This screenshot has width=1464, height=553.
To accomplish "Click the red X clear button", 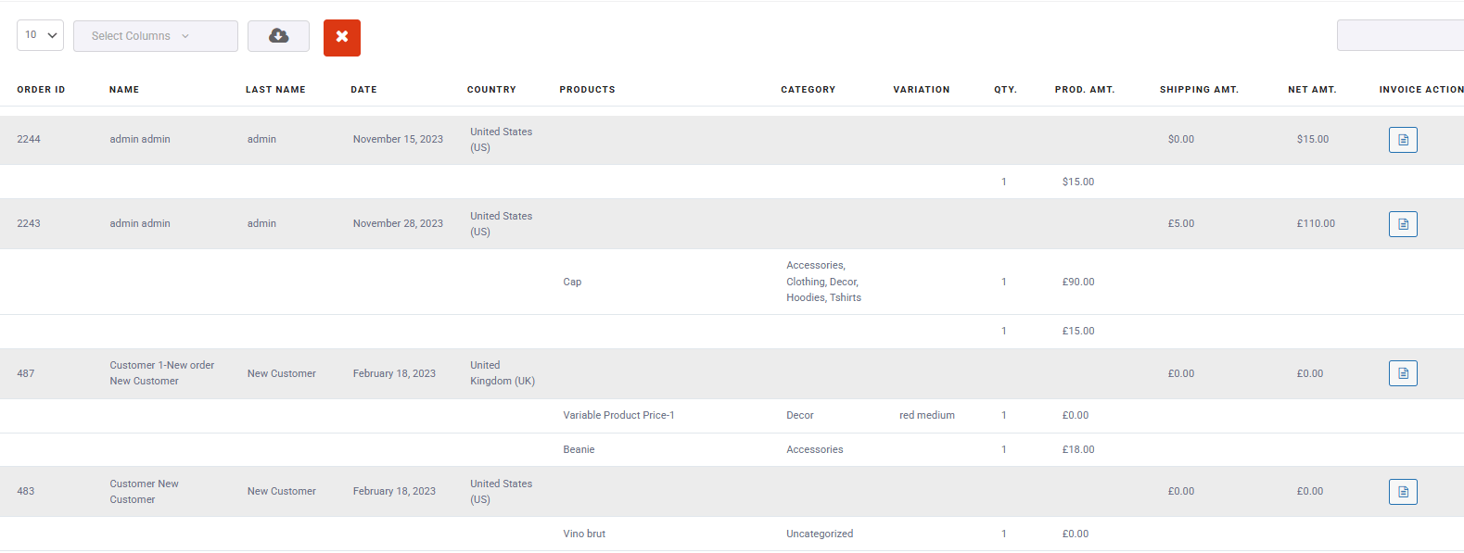I will 341,37.
